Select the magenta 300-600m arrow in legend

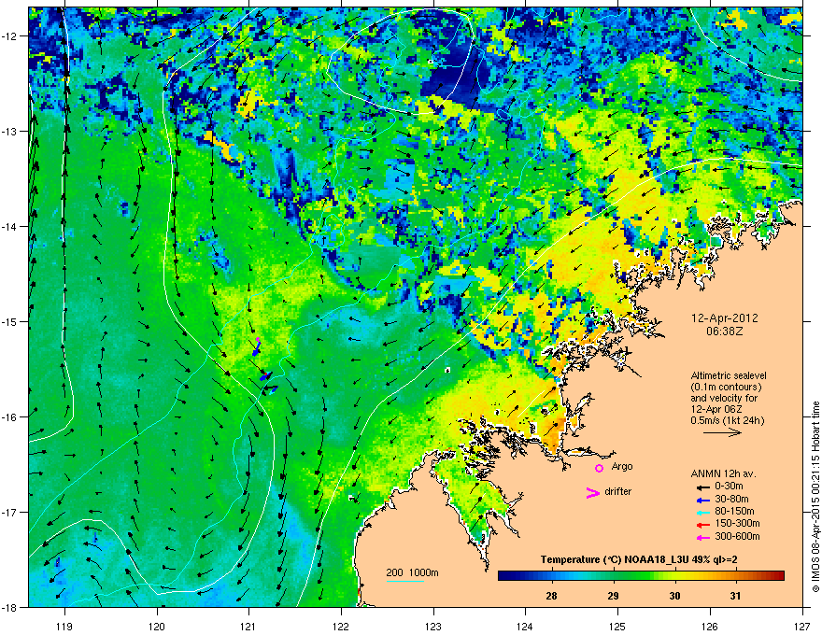[x=702, y=537]
